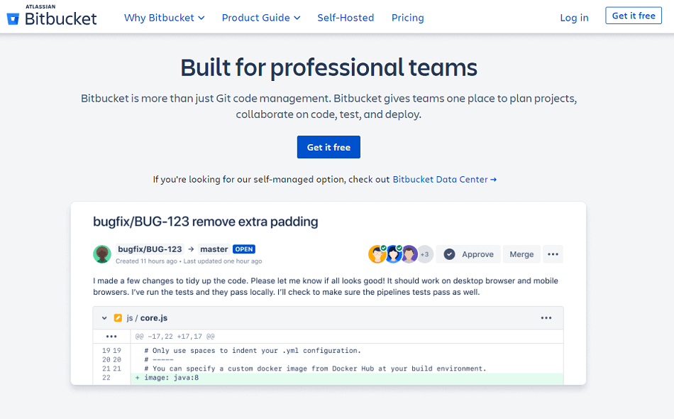
Task: Go to Self-Hosted page
Action: 346,18
